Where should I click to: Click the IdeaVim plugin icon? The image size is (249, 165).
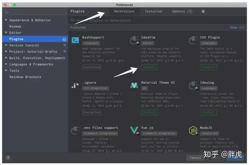pos(134,40)
